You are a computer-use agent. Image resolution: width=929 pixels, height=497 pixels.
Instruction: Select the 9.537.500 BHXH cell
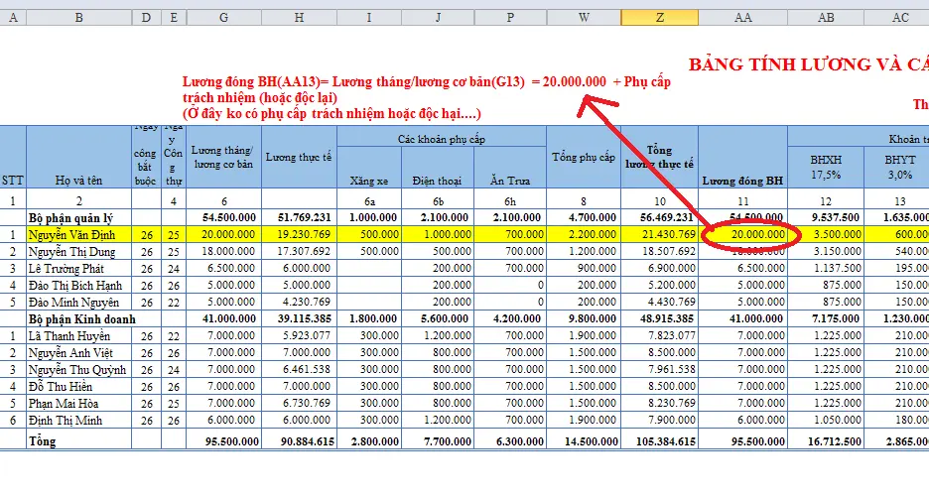click(826, 218)
